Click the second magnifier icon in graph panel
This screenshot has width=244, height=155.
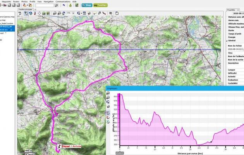pyautogui.click(x=108, y=98)
